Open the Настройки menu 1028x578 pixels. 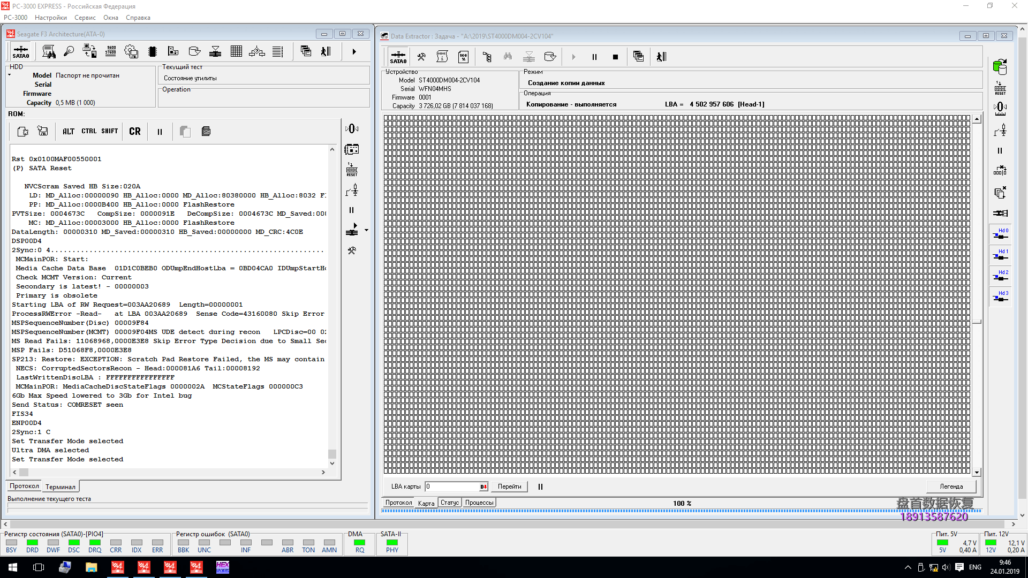pyautogui.click(x=51, y=18)
